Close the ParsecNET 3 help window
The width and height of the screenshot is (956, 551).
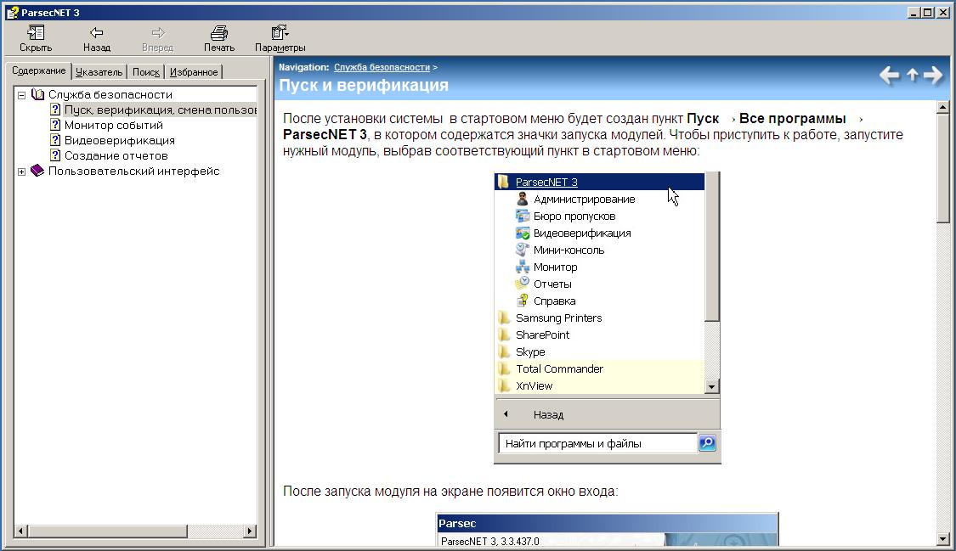click(x=942, y=12)
